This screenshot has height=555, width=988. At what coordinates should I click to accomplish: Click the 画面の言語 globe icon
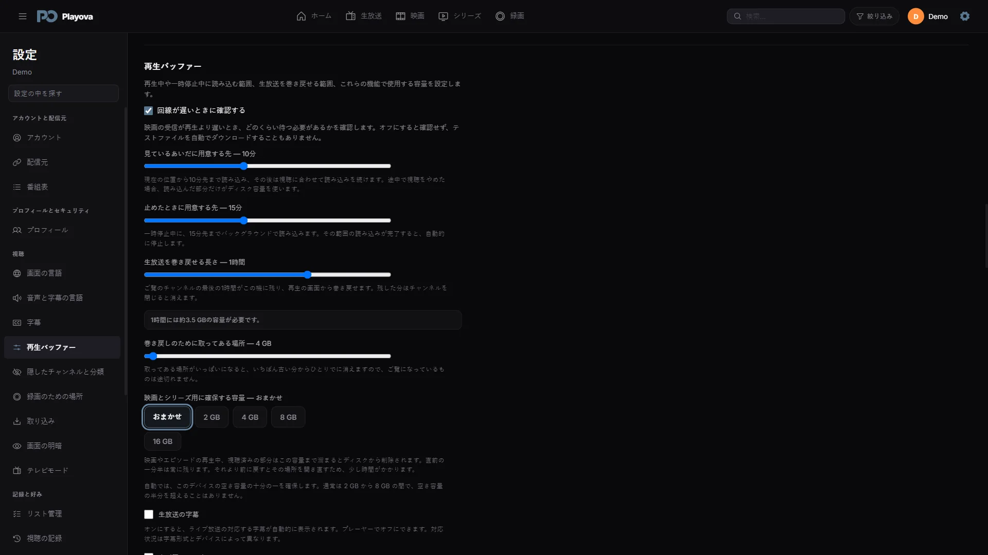click(x=17, y=273)
